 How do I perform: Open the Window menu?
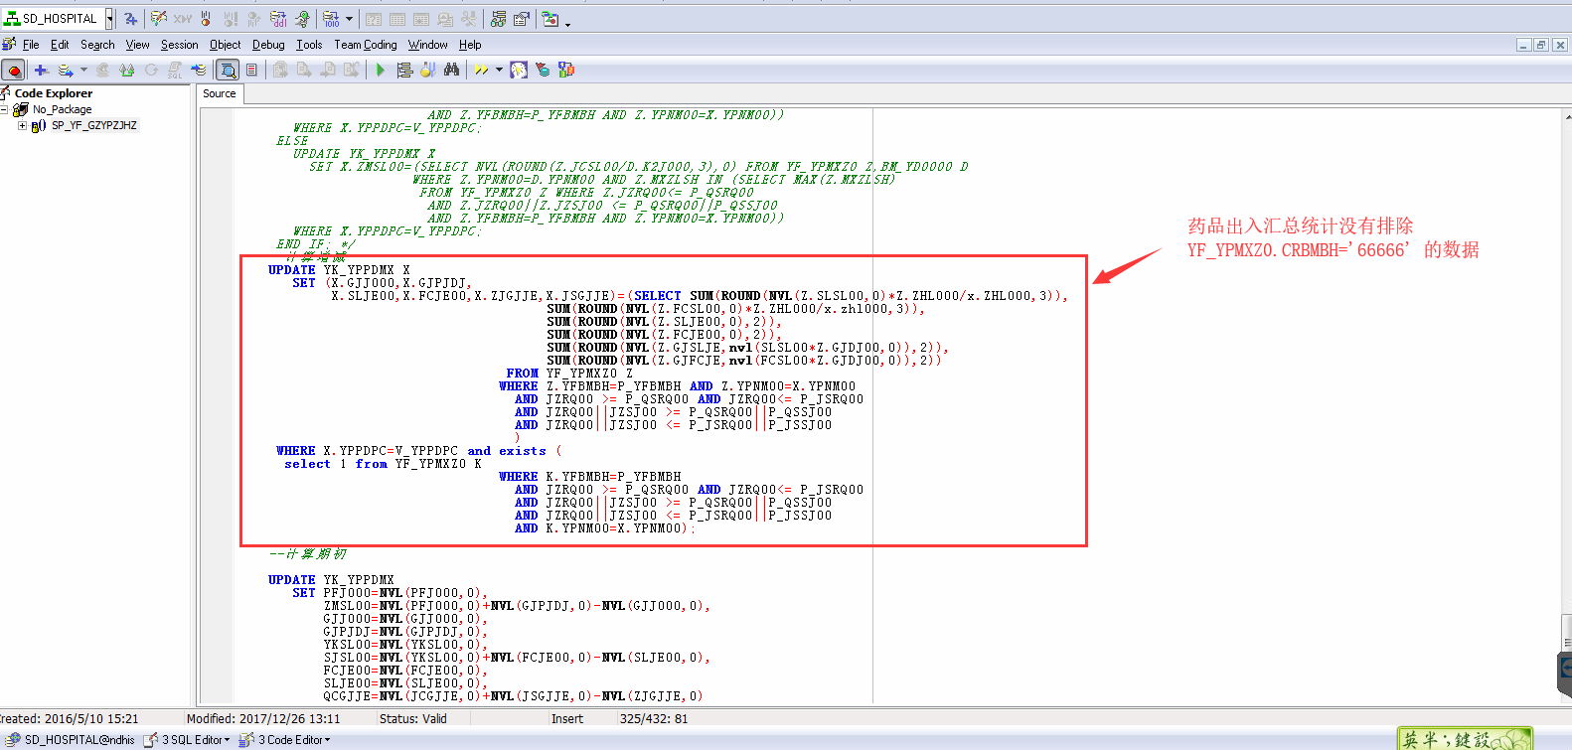(x=427, y=45)
